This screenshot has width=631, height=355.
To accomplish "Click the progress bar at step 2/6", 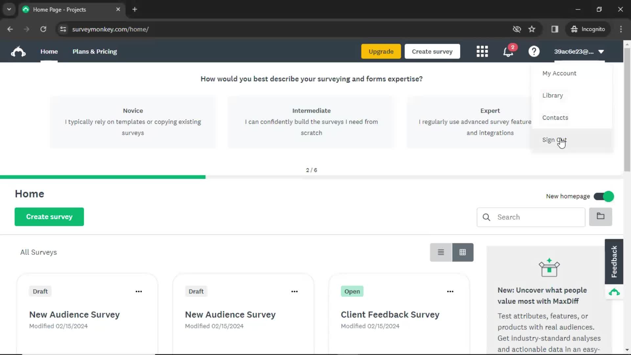I will coord(103,177).
